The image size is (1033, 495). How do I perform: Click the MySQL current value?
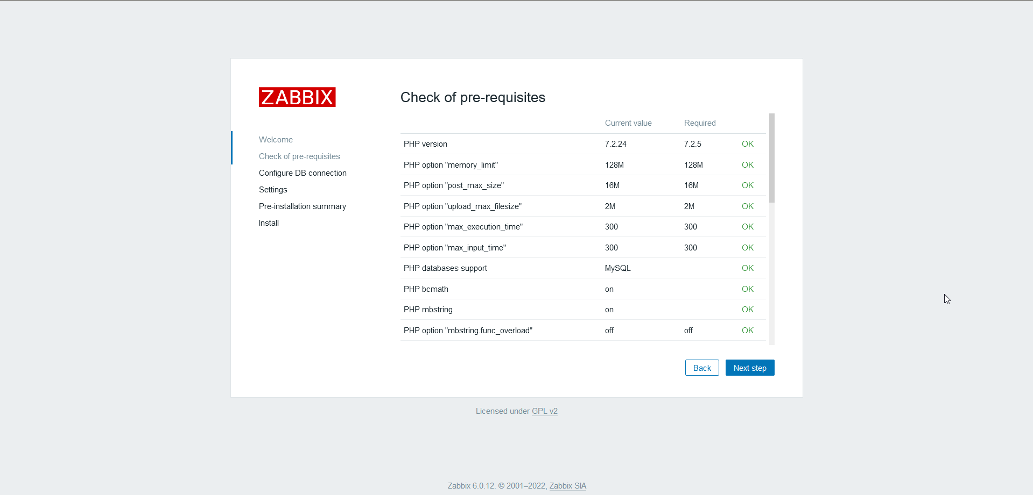617,268
